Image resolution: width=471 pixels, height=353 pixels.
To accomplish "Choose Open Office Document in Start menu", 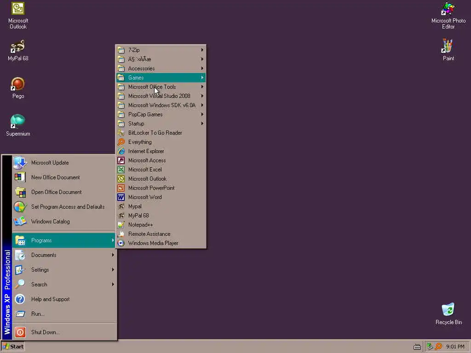I will pyautogui.click(x=63, y=192).
